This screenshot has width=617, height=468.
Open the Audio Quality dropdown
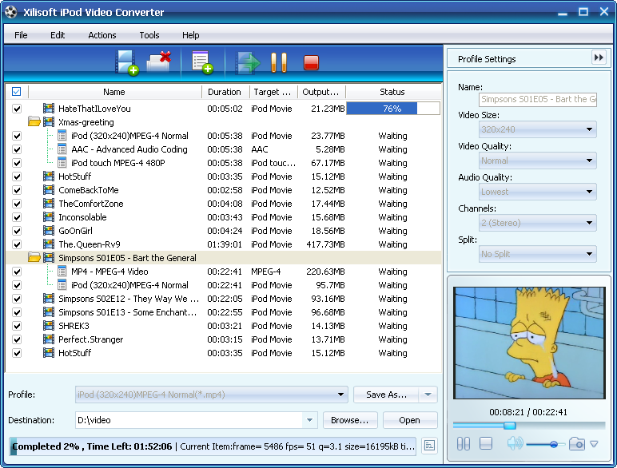tap(538, 192)
